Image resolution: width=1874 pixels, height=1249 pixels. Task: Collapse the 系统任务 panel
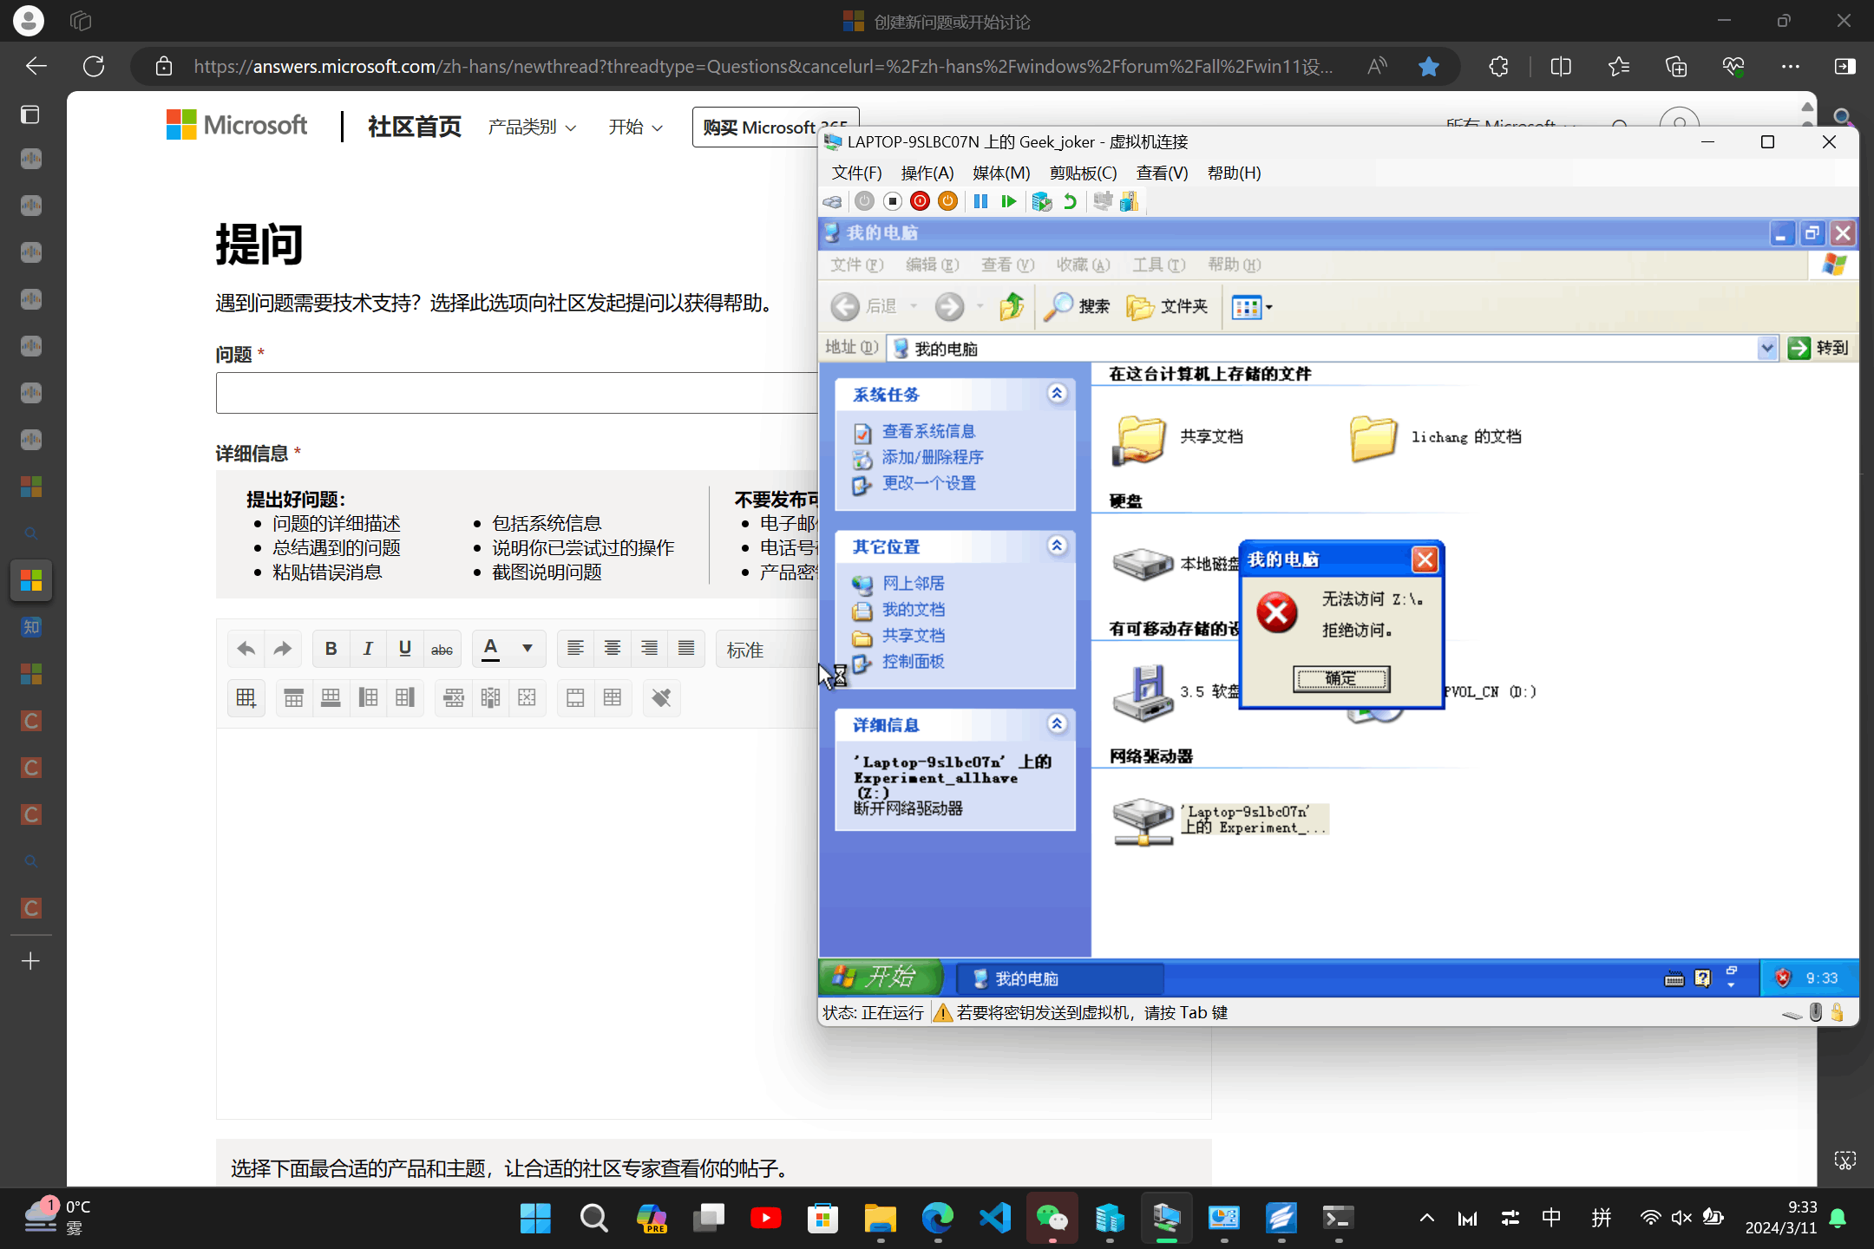[x=1057, y=394]
